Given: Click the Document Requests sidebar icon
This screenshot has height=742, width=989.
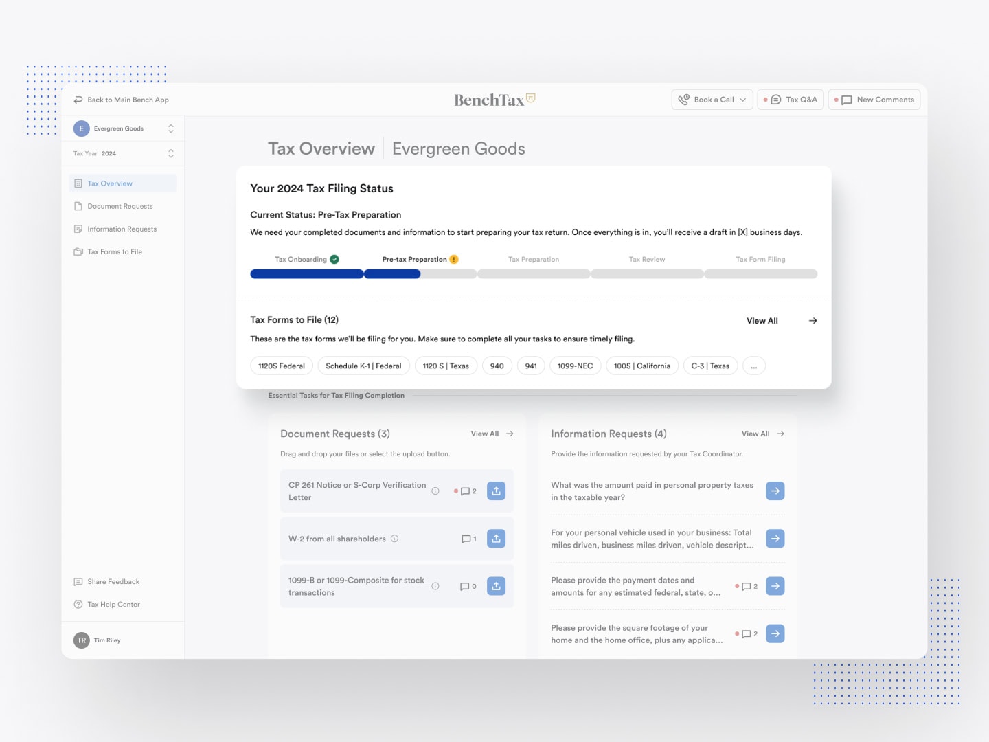Looking at the screenshot, I should pyautogui.click(x=78, y=206).
